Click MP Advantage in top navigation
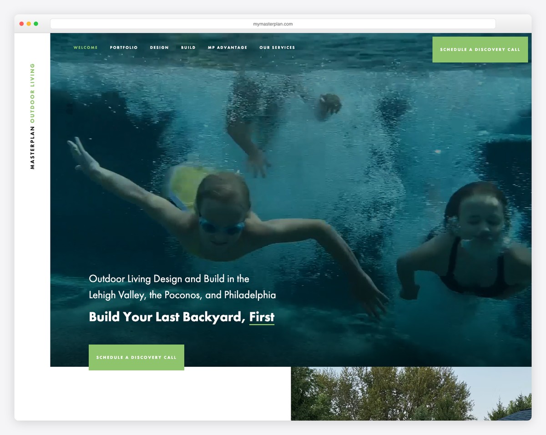 [227, 48]
